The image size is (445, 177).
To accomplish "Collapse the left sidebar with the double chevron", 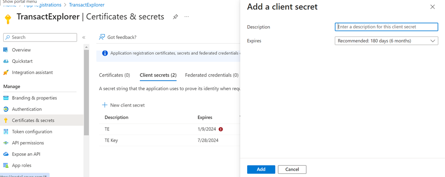I will (x=84, y=37).
